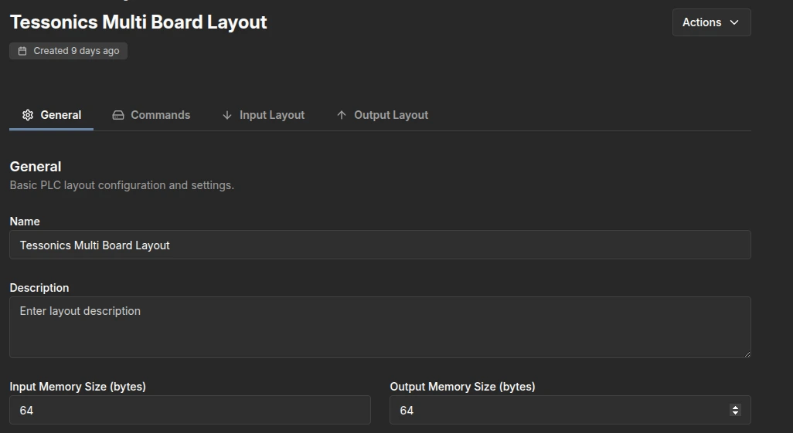Switch to the Output Layout tab
Screen dimensions: 793x433
click(383, 115)
